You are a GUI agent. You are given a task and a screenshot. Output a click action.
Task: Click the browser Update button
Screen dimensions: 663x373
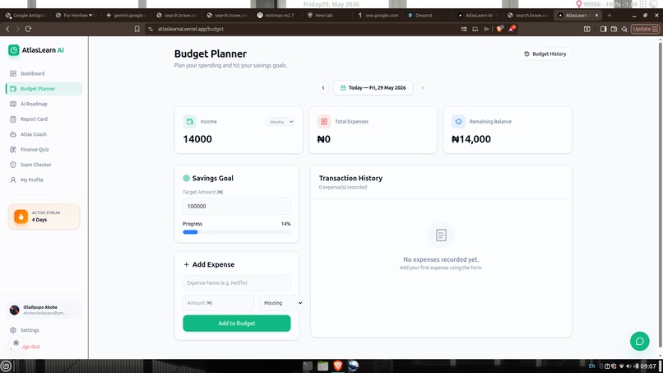pos(645,29)
